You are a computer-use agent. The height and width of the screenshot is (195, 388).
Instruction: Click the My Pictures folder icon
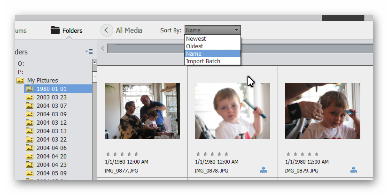[x=20, y=80]
